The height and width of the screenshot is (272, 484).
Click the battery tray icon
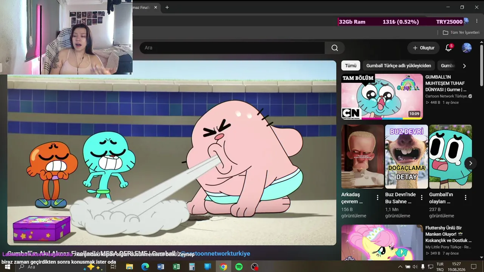(x=408, y=267)
